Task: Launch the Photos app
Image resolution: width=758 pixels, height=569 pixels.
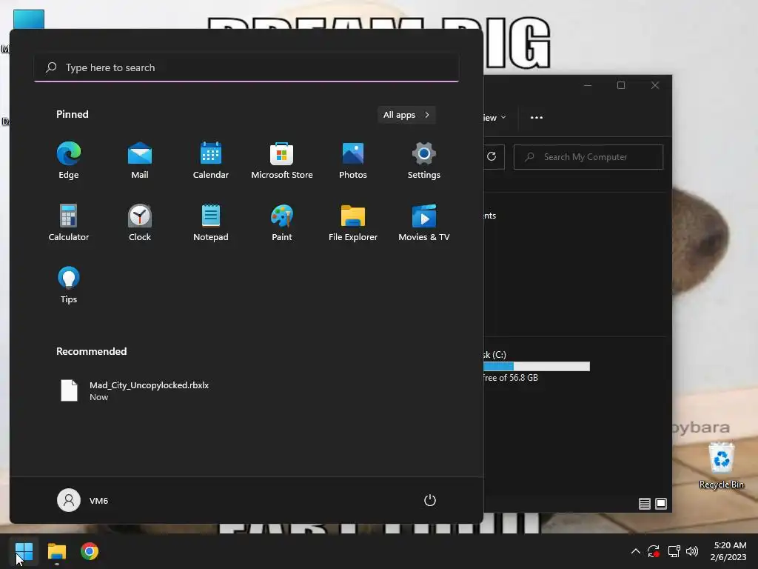Action: (x=353, y=161)
